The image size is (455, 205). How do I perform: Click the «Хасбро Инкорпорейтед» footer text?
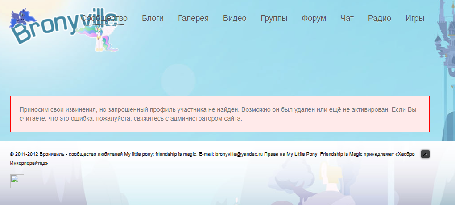pos(29,163)
